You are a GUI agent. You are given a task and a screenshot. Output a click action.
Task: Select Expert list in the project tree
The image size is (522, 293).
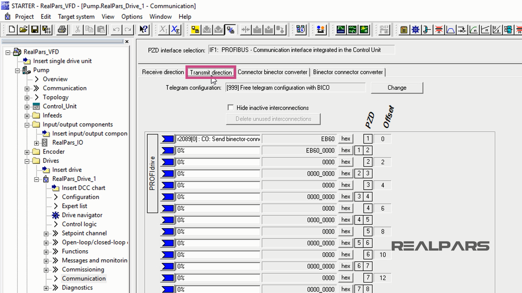[x=74, y=206]
